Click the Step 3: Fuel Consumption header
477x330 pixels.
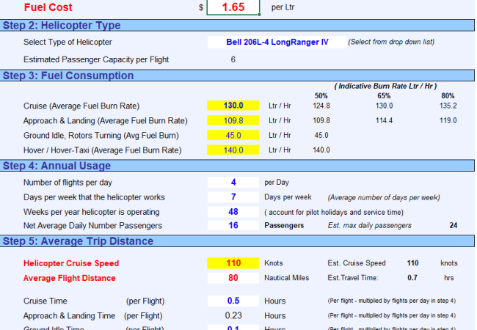(x=237, y=76)
